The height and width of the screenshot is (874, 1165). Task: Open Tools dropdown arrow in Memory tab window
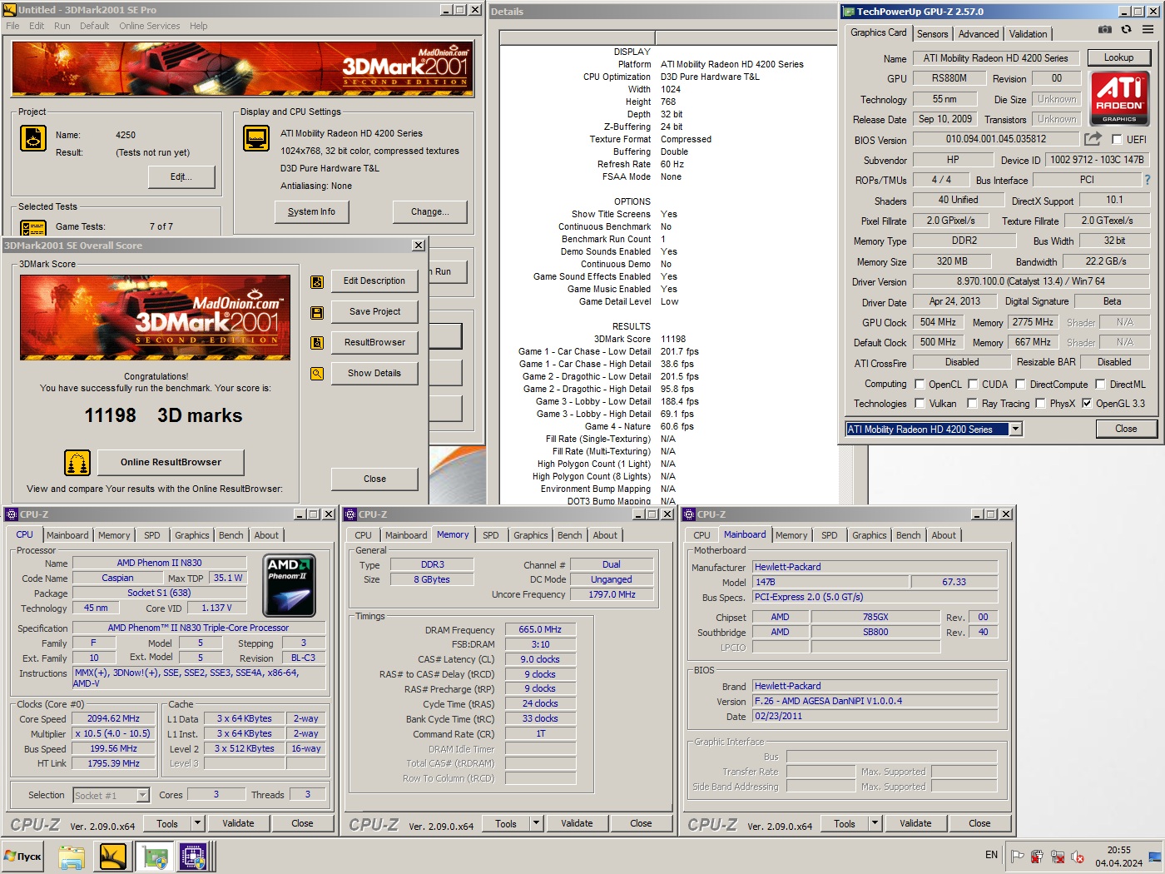point(536,823)
